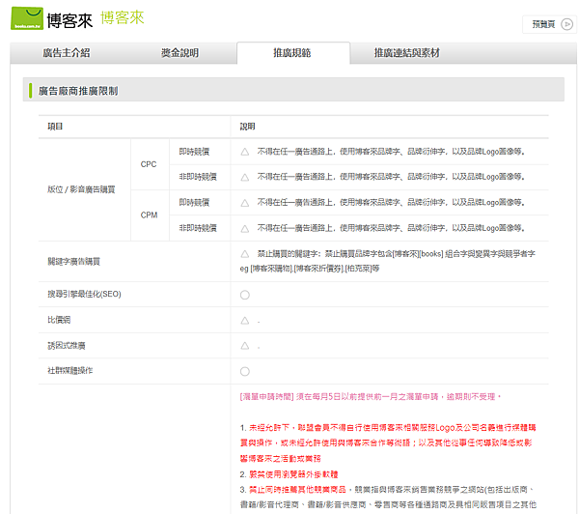Image resolution: width=579 pixels, height=514 pixels.
Task: Open the 廣告主介紹 tab
Action: [67, 53]
